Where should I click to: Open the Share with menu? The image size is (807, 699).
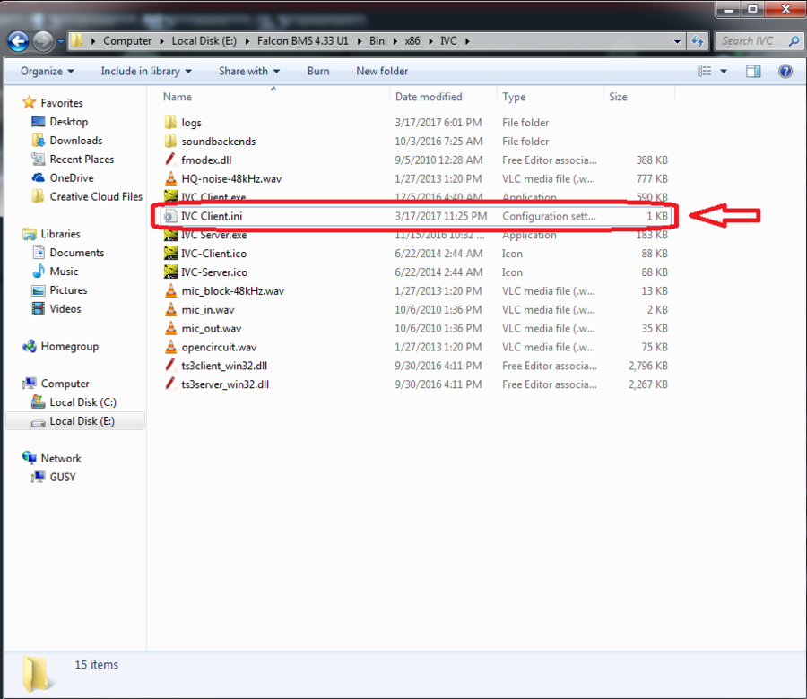[x=248, y=71]
